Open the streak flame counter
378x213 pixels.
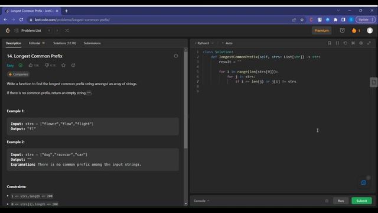356,30
